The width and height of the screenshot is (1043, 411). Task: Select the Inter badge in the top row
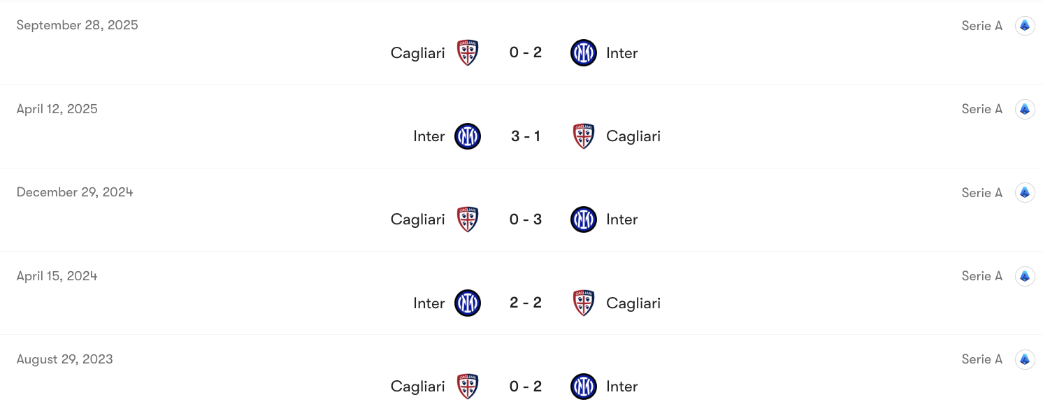point(583,52)
